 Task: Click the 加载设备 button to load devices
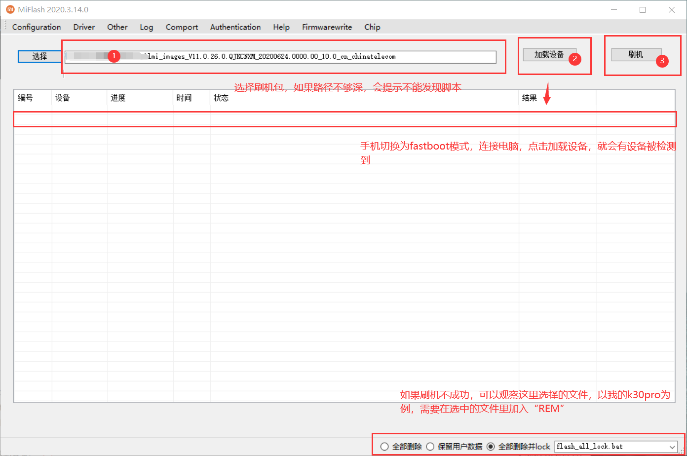coord(549,54)
